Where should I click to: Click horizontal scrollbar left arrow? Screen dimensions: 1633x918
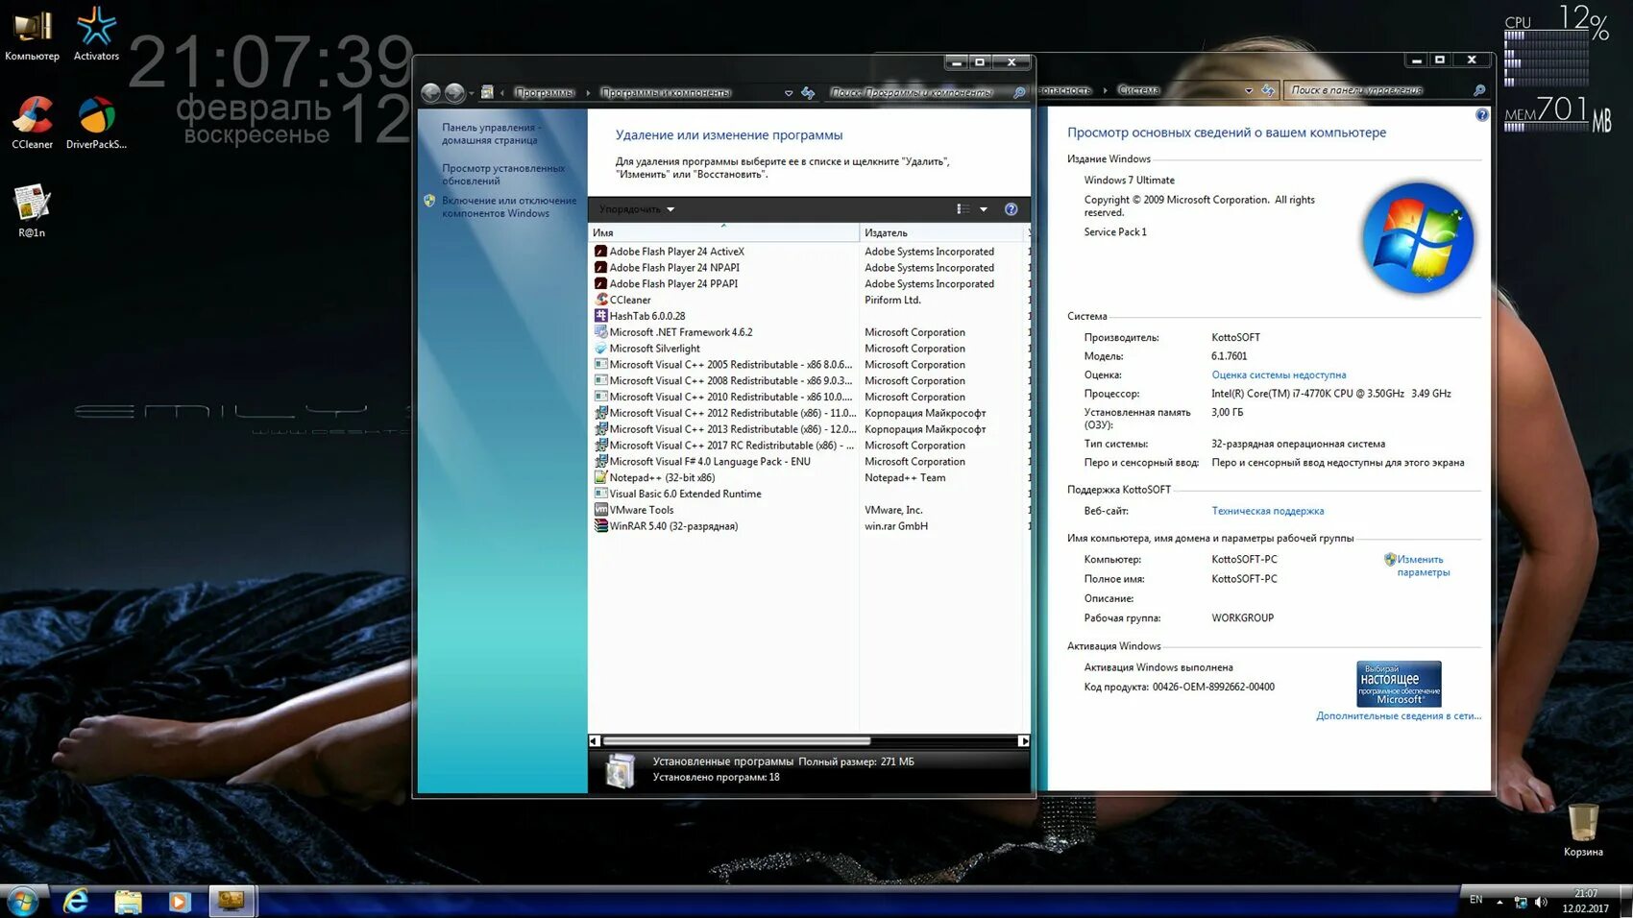595,741
